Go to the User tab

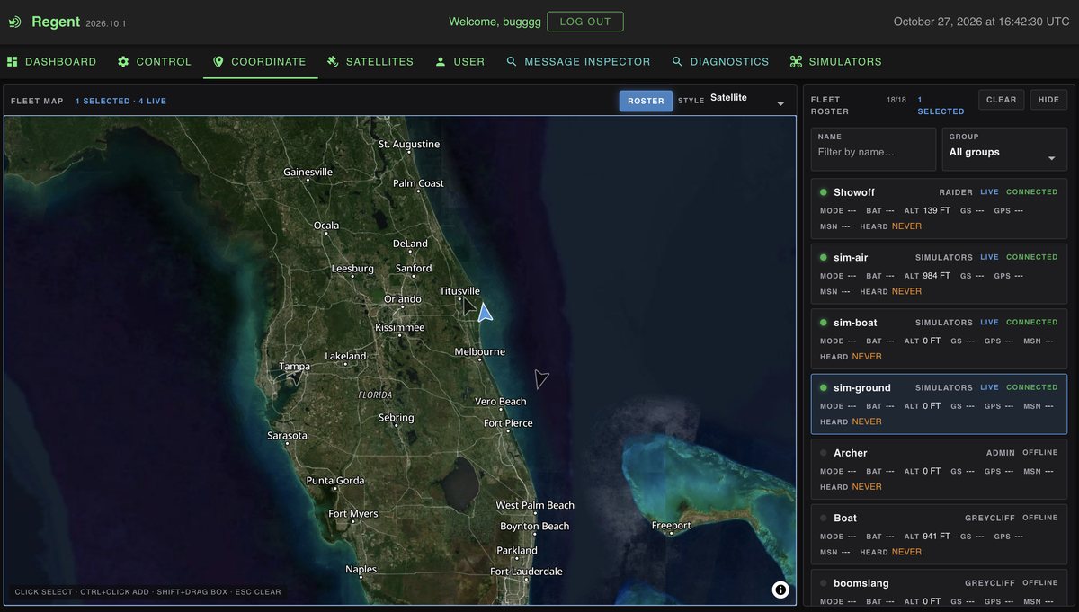click(460, 62)
